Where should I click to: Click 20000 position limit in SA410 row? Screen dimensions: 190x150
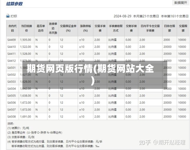coord(168,47)
